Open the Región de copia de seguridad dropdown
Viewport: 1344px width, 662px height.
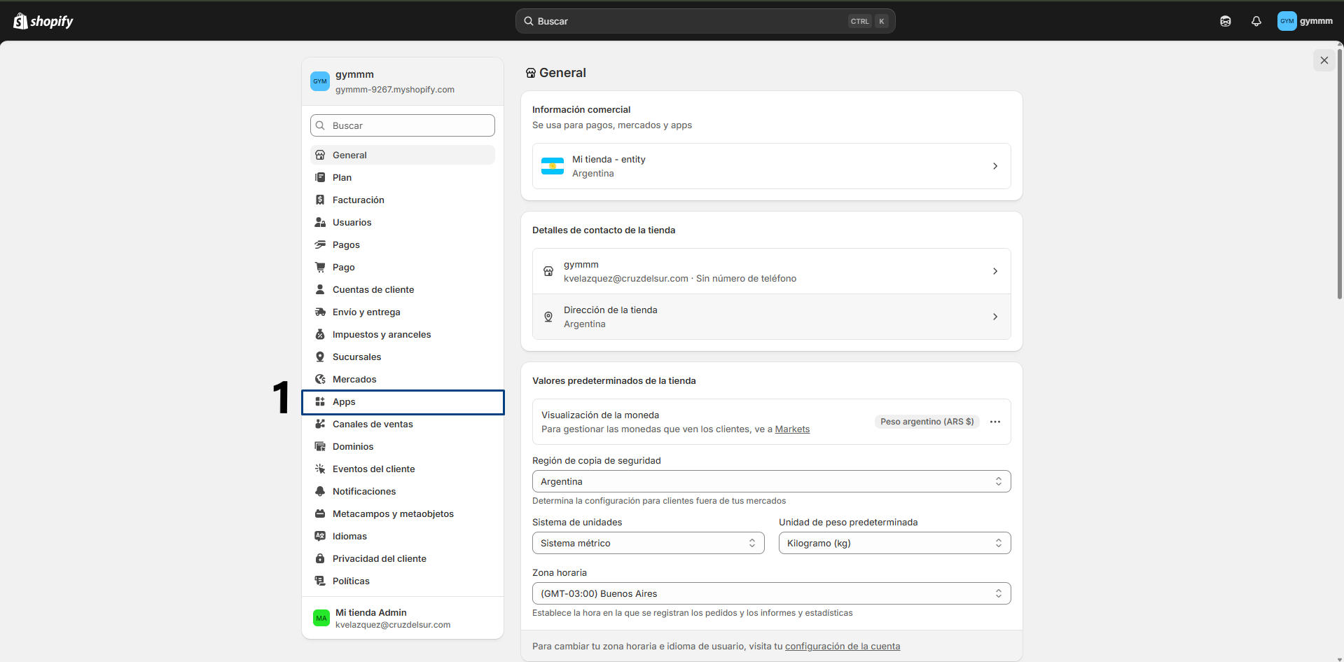771,481
